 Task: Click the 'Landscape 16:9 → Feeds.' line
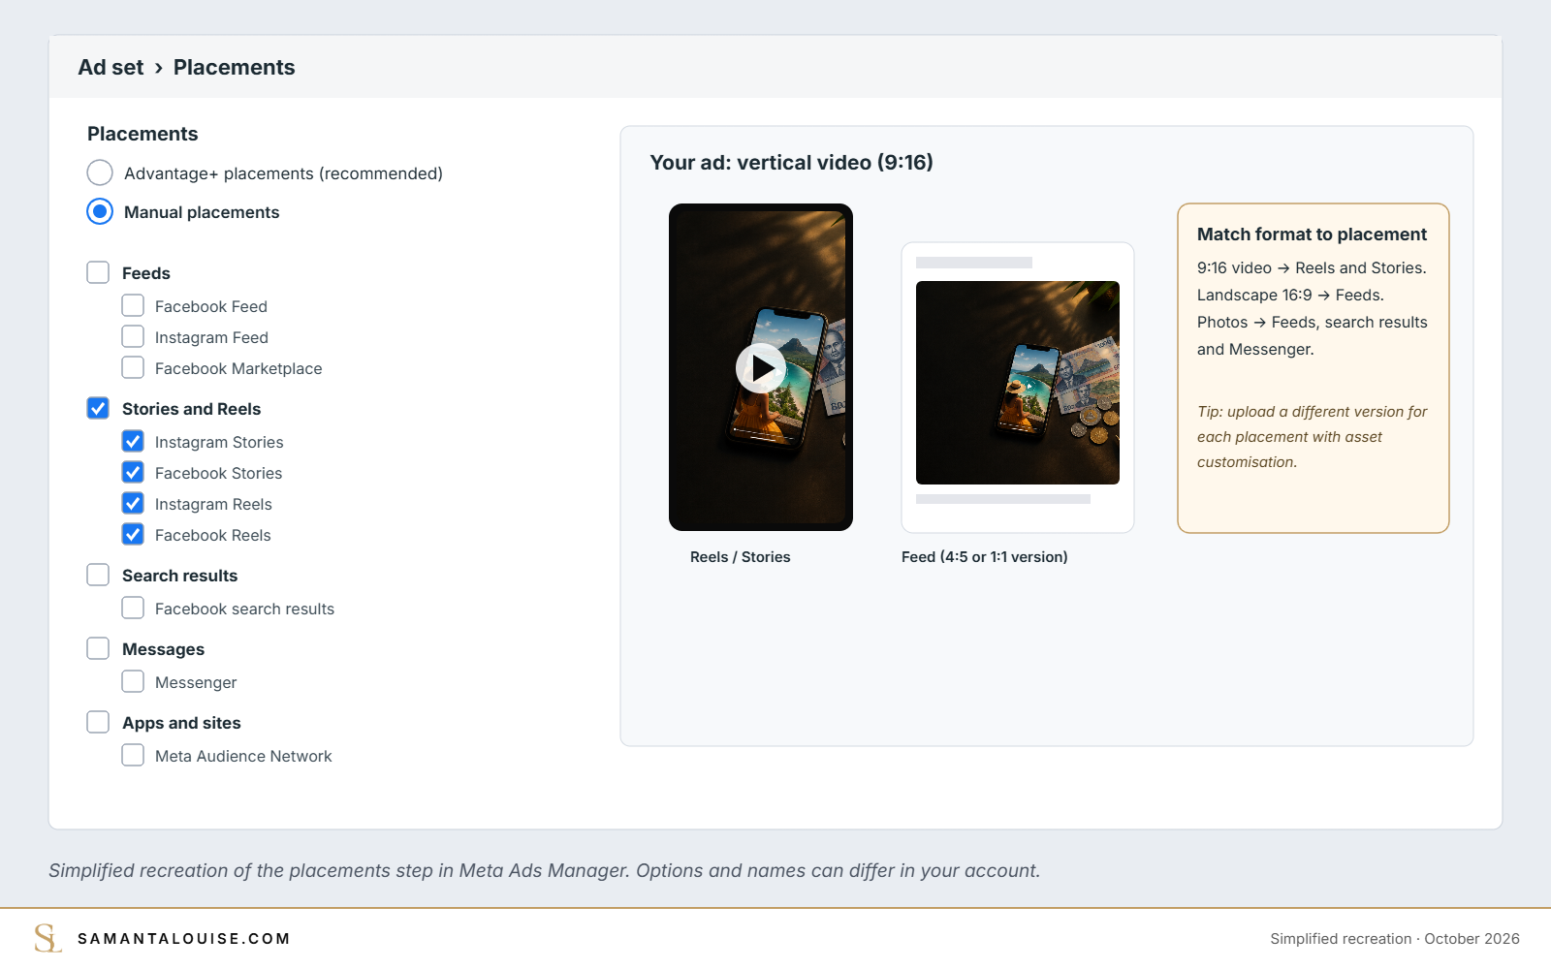(1290, 296)
